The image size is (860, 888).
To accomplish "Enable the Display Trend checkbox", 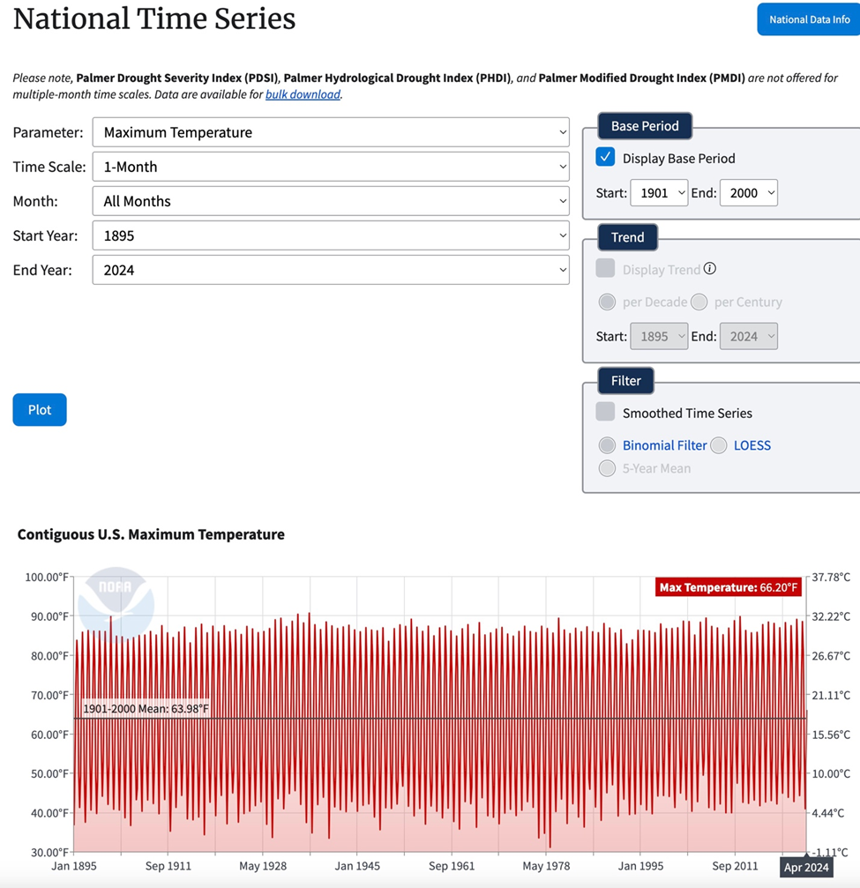I will click(x=605, y=269).
